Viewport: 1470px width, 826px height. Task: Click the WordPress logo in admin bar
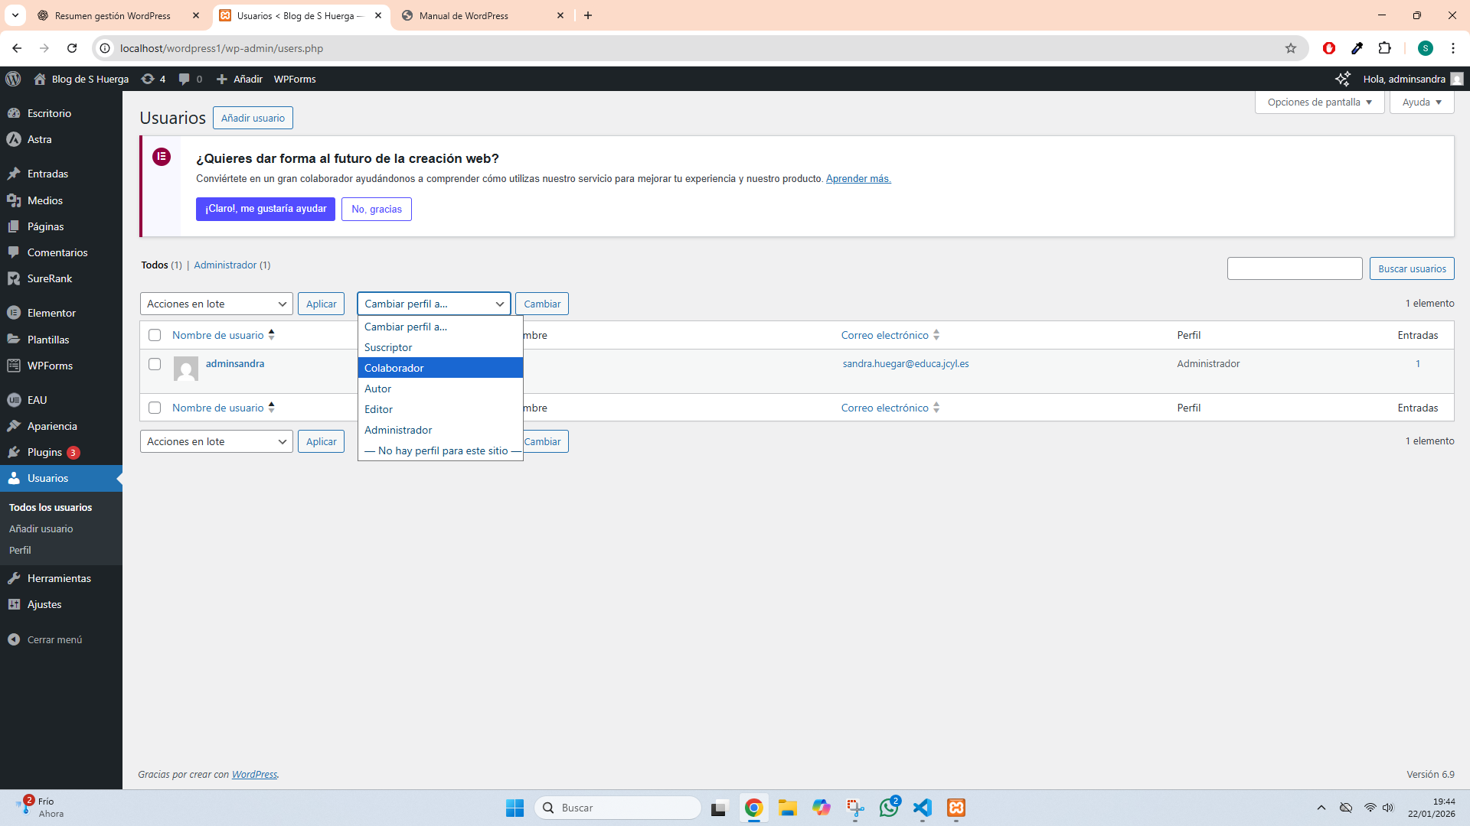pos(13,79)
